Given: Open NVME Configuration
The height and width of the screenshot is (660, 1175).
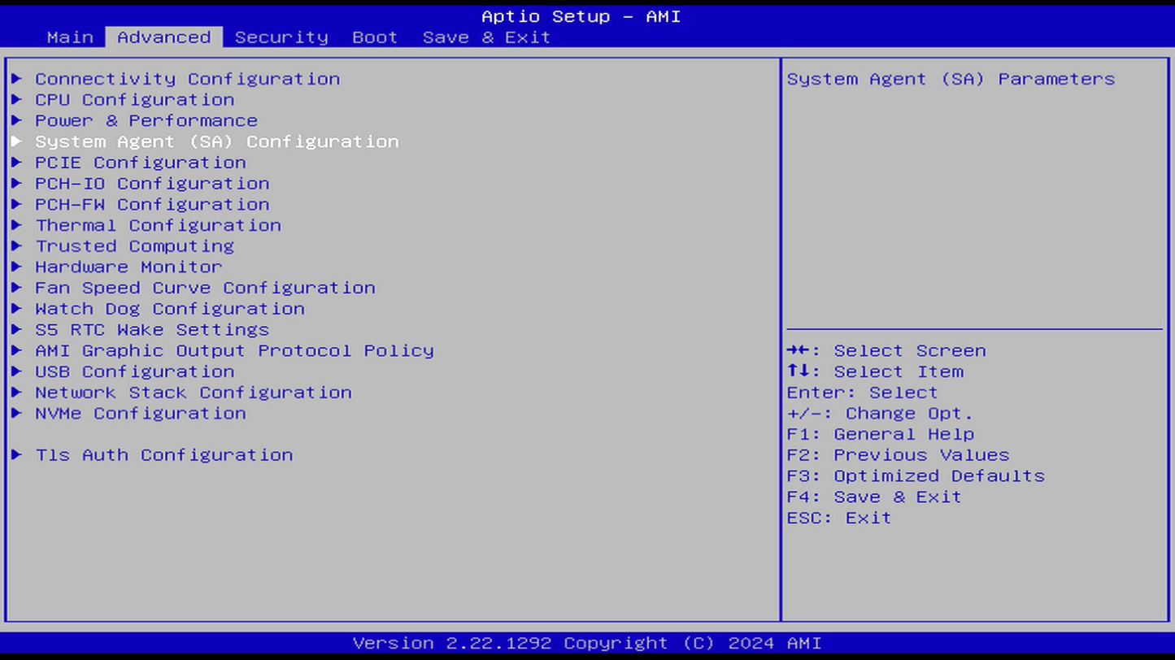Looking at the screenshot, I should [140, 413].
